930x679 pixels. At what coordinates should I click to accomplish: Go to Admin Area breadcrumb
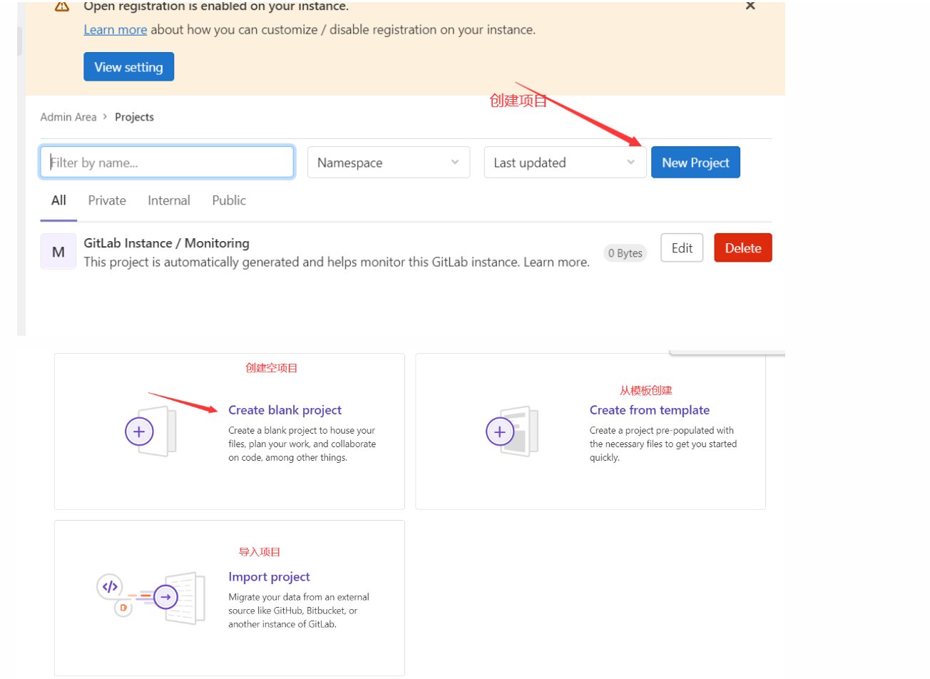(68, 117)
